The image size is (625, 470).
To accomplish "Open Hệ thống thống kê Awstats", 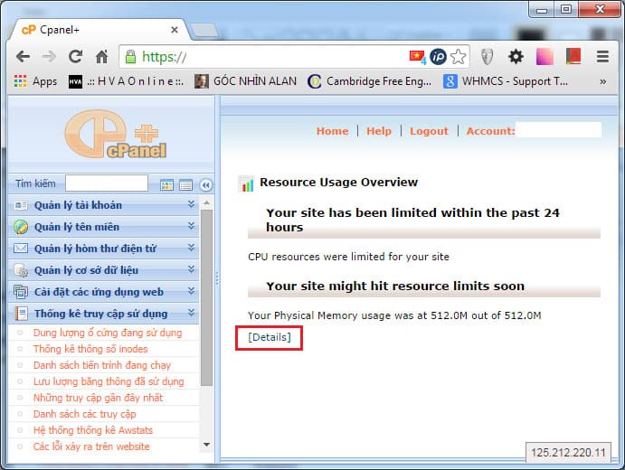I will click(x=93, y=430).
